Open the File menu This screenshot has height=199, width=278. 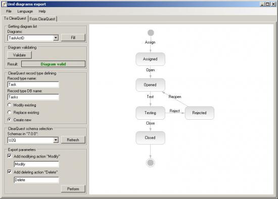(9, 11)
